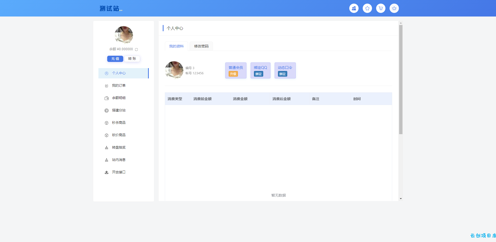Click the 余额明细 wallet icon in sidebar
Image resolution: width=496 pixels, height=242 pixels.
[x=106, y=98]
